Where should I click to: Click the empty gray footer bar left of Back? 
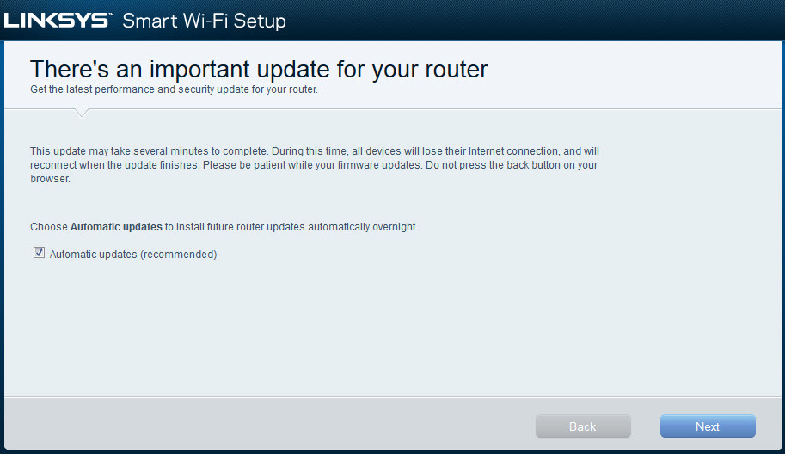[266, 425]
